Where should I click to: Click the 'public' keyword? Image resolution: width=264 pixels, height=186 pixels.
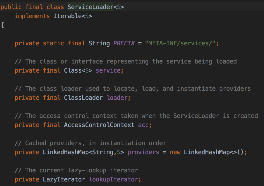tap(11, 7)
